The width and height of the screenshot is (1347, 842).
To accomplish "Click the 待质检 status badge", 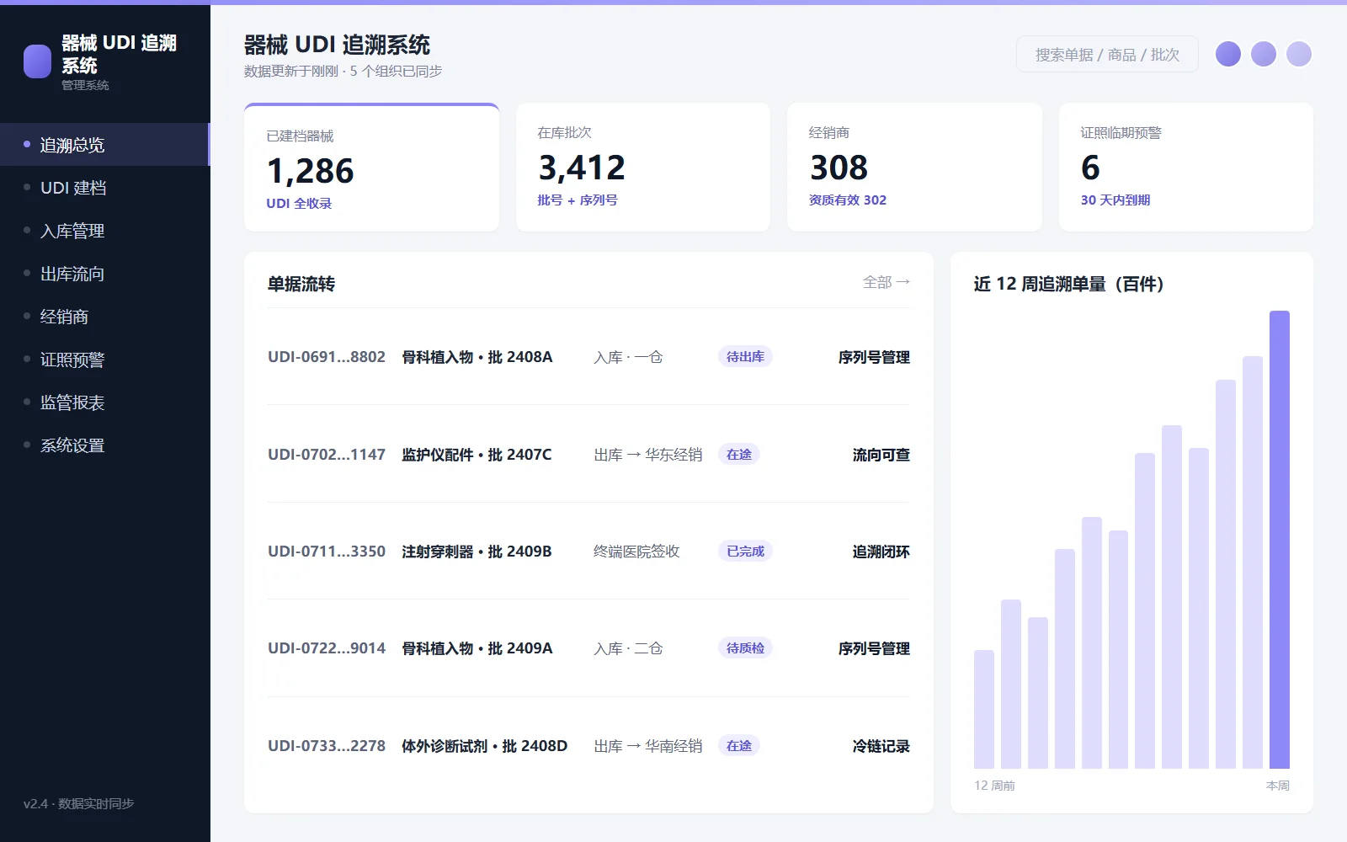I will (x=745, y=648).
